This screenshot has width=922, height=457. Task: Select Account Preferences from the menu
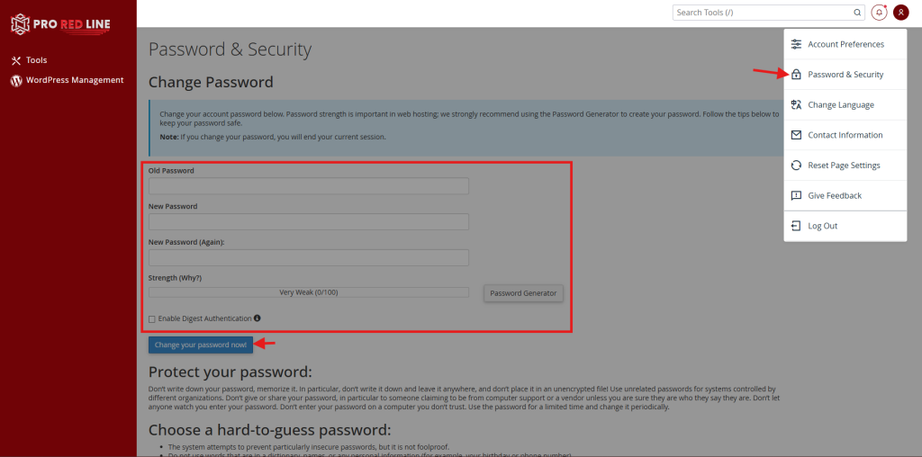pyautogui.click(x=845, y=44)
